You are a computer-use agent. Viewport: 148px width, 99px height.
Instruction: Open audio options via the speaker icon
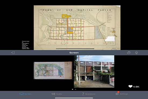click(x=53, y=94)
